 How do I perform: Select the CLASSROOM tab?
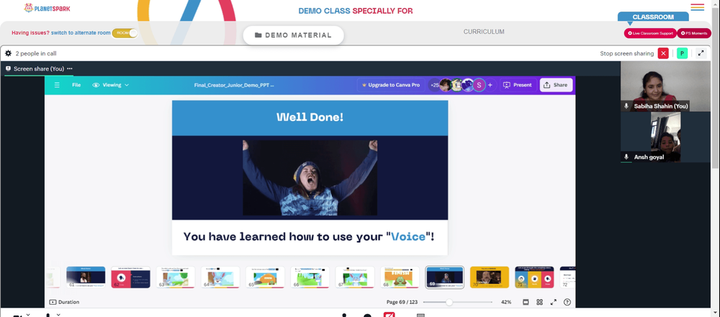point(653,17)
